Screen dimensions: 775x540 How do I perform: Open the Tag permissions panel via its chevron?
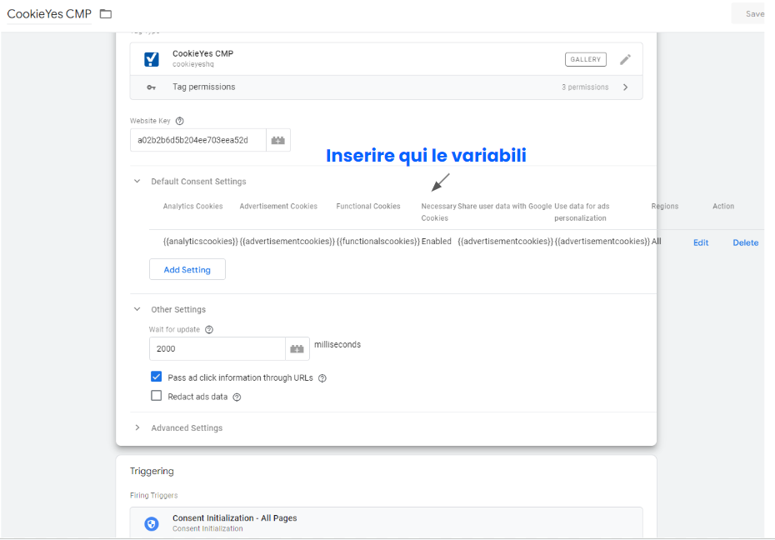pos(626,87)
